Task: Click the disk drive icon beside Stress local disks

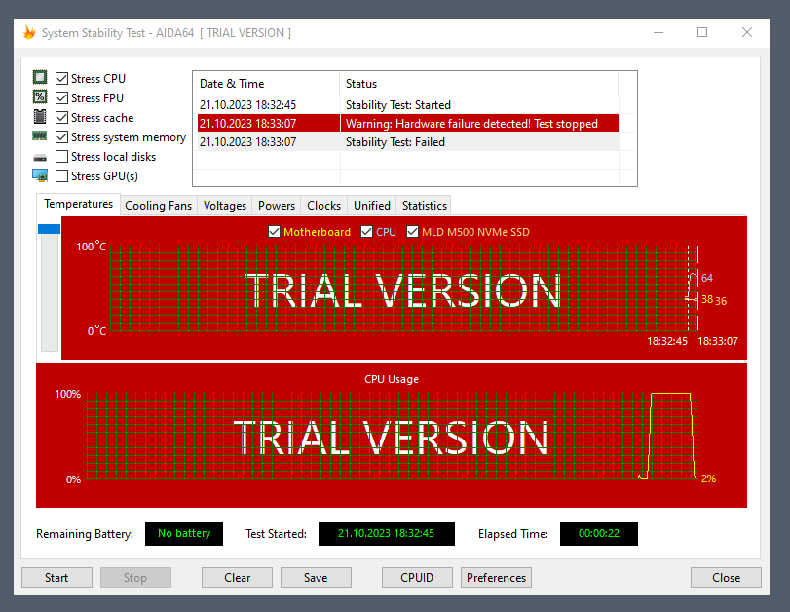Action: (40, 158)
